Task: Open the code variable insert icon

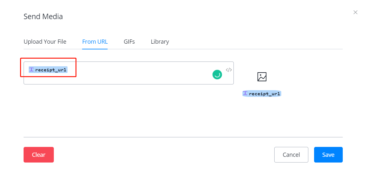Action: (229, 70)
